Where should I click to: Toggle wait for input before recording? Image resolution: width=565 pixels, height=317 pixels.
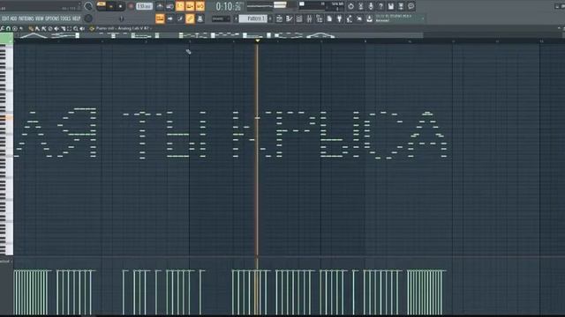pyautogui.click(x=169, y=6)
